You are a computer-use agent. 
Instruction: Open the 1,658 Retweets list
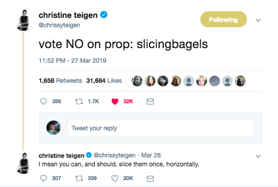point(60,81)
